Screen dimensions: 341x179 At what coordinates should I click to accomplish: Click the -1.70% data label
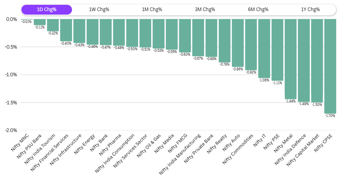click(x=330, y=116)
